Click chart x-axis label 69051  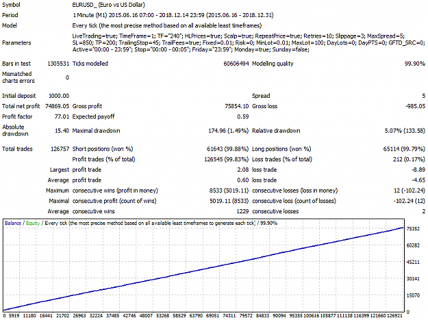click(213, 316)
